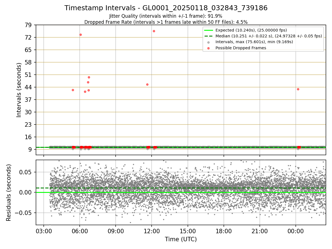
Task: Click the '21:00' time tick label
Action: (260, 231)
